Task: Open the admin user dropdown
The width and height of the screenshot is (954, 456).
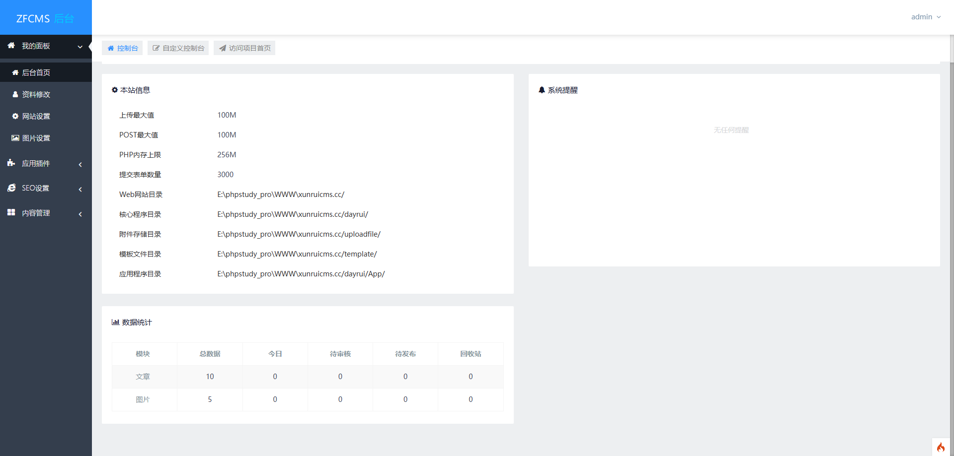Action: [926, 17]
